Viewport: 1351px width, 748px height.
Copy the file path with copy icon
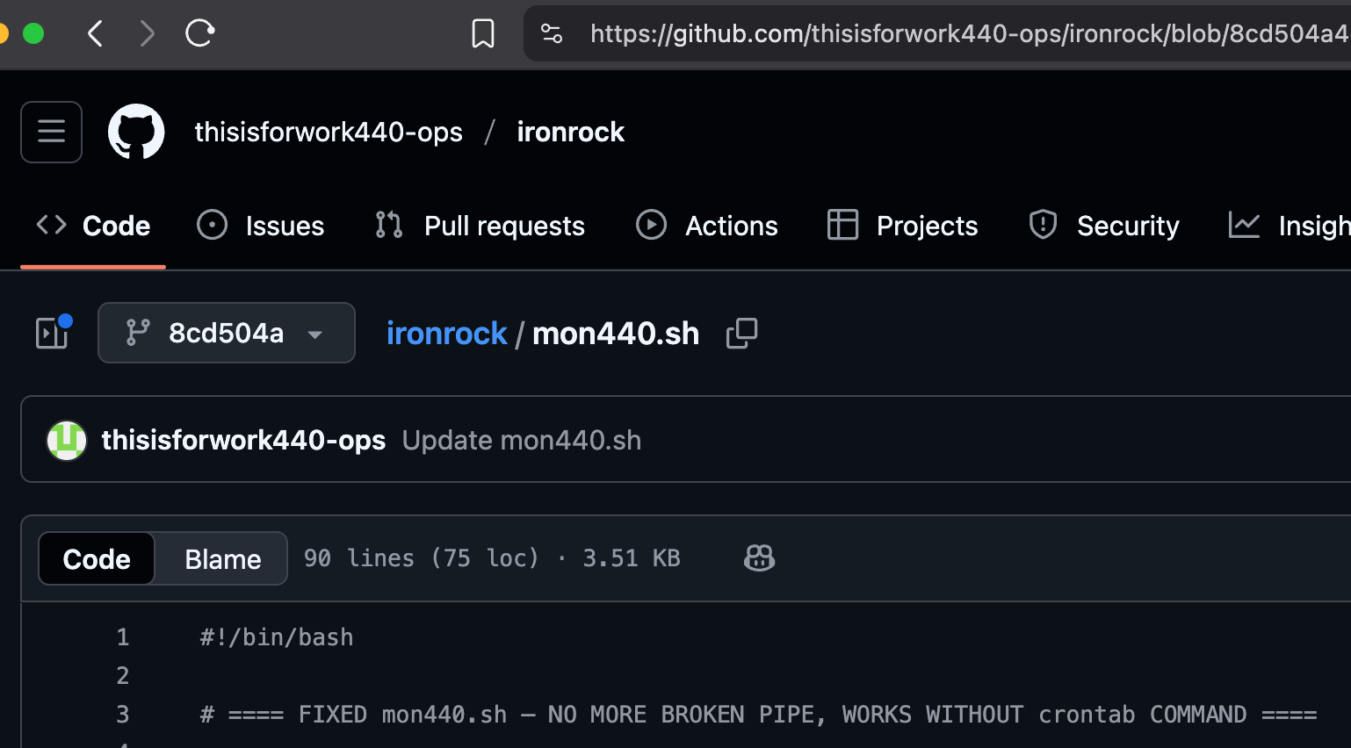coord(742,334)
